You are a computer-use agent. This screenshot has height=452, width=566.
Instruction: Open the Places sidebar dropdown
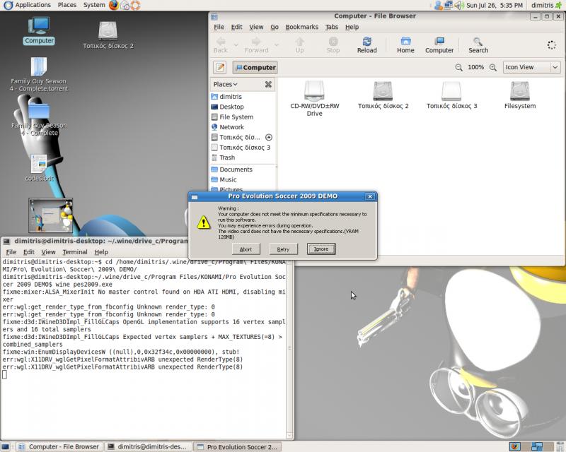tap(225, 84)
